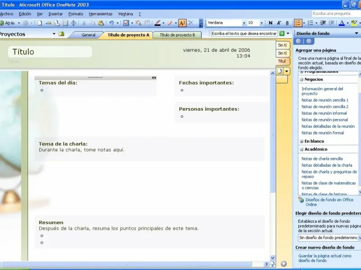
Task: Apply the font color A icon
Action: click(342, 23)
